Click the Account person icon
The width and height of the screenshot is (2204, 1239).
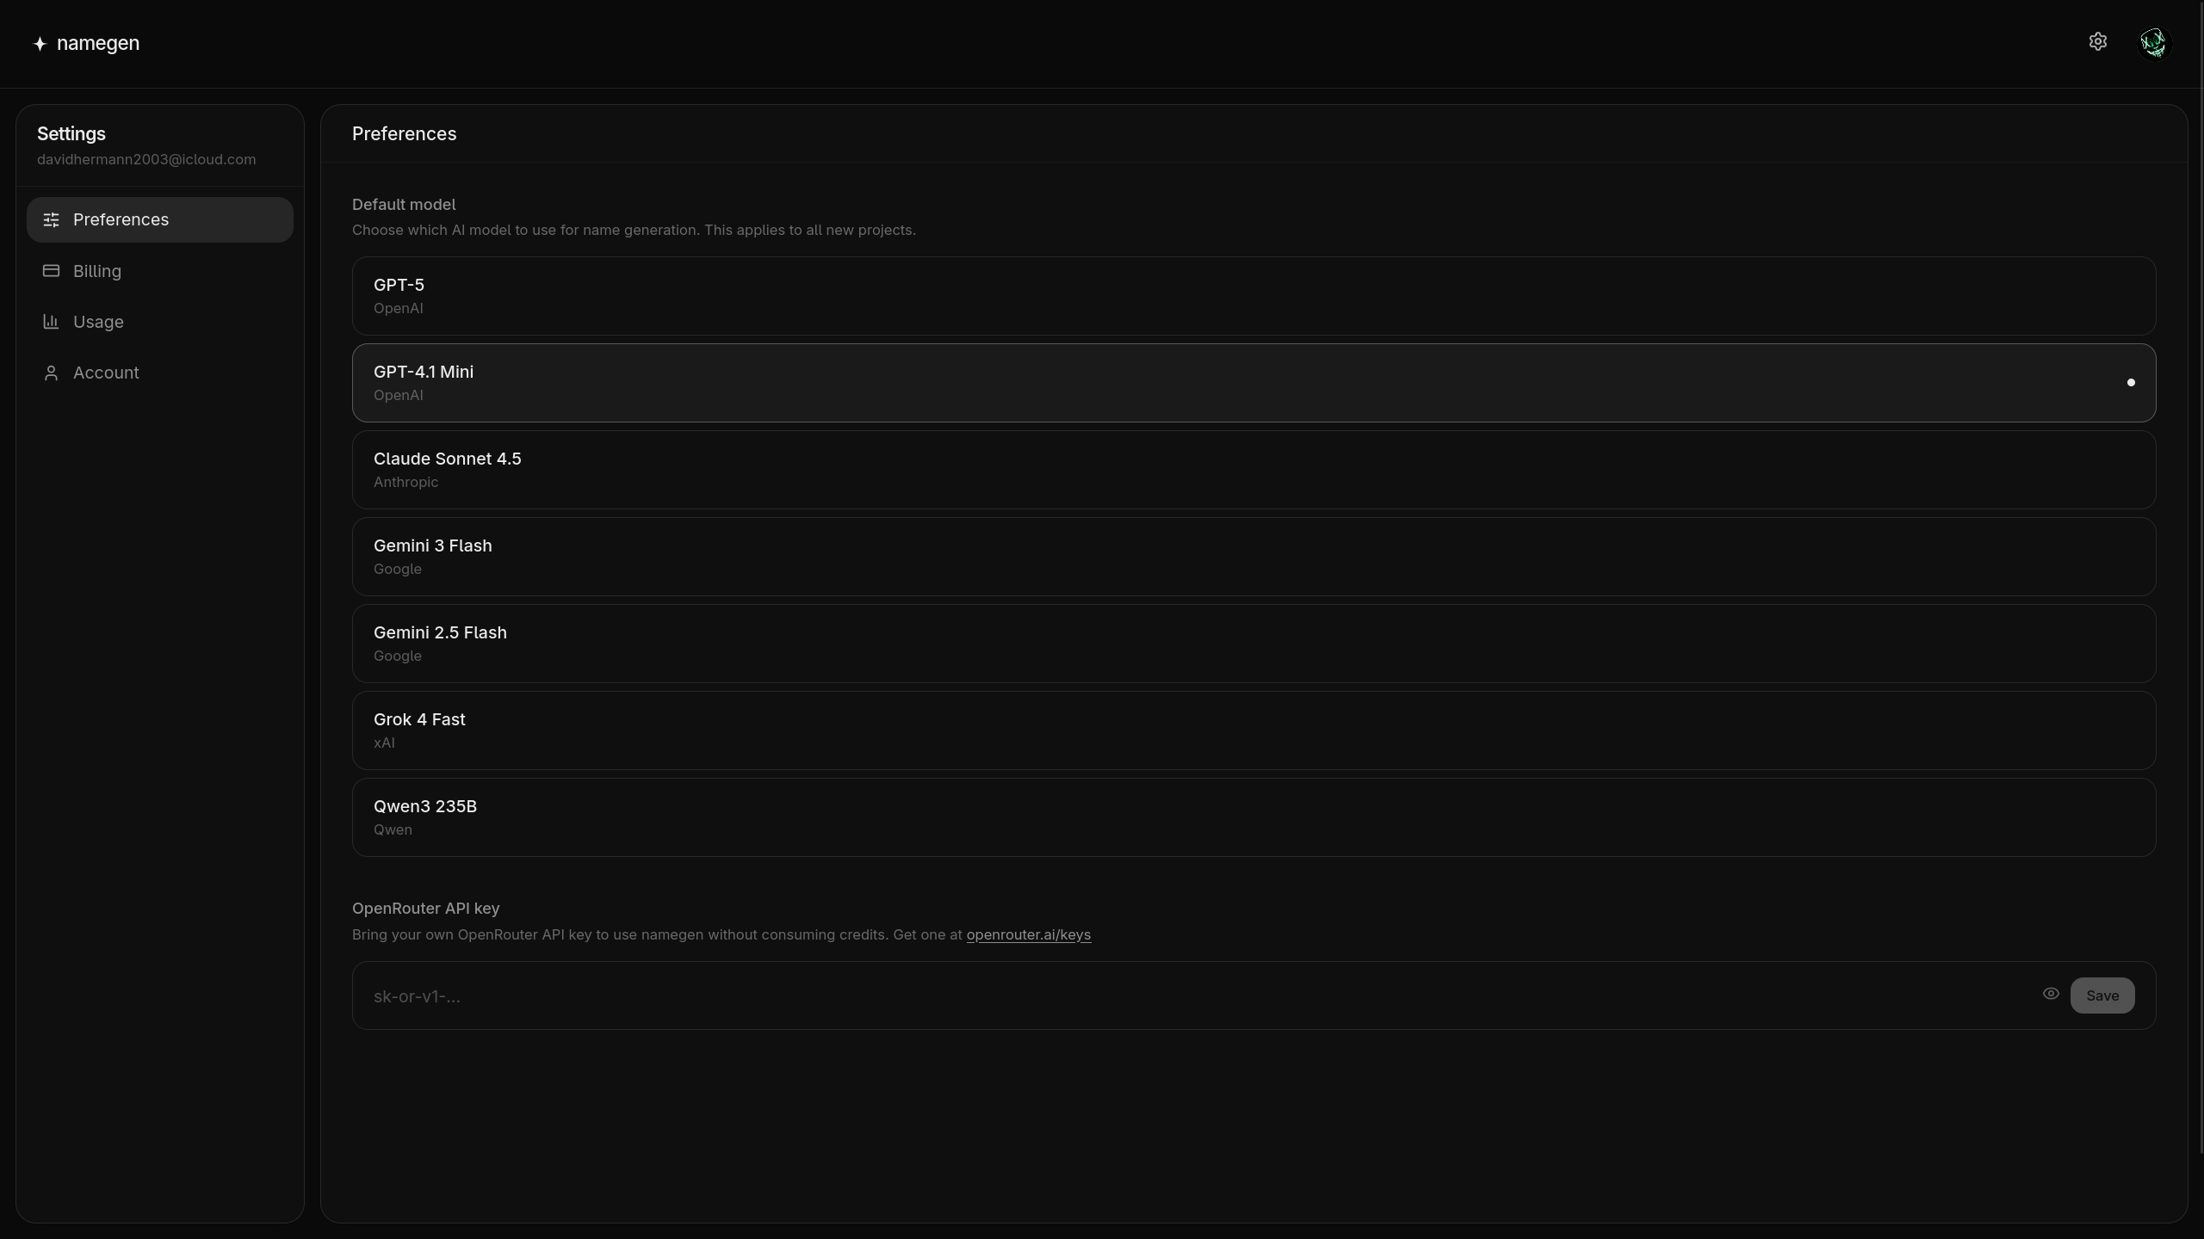pos(52,373)
